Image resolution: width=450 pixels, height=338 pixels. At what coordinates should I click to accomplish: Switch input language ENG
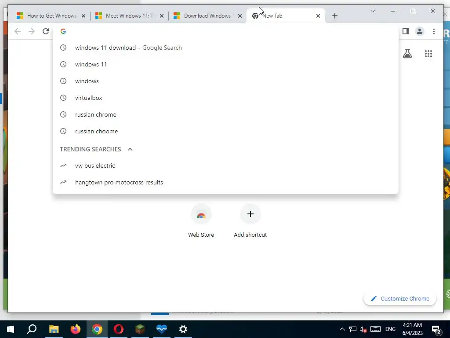pyautogui.click(x=390, y=329)
